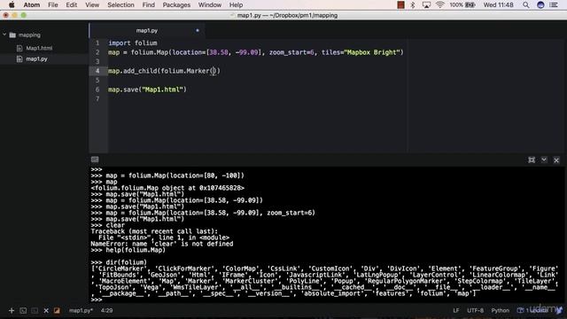Click the map1.py file icon in sidebar
The width and height of the screenshot is (567, 319).
pos(19,58)
